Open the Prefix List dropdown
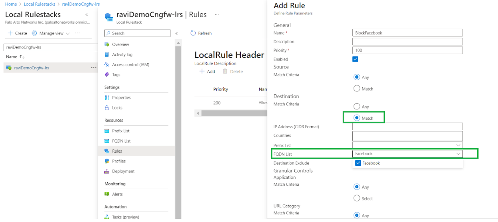498x222 pixels. (458, 145)
